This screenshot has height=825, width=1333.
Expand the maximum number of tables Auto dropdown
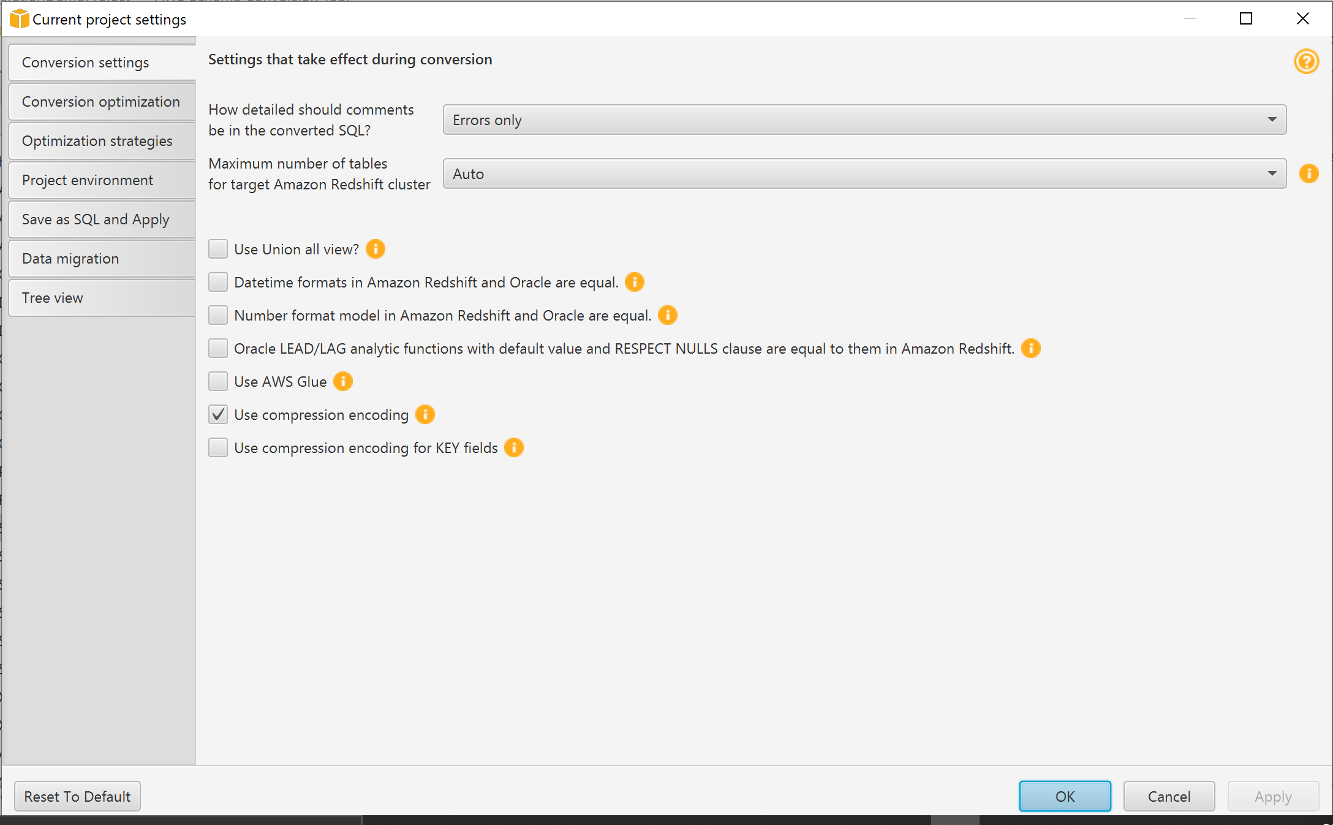[x=864, y=173]
